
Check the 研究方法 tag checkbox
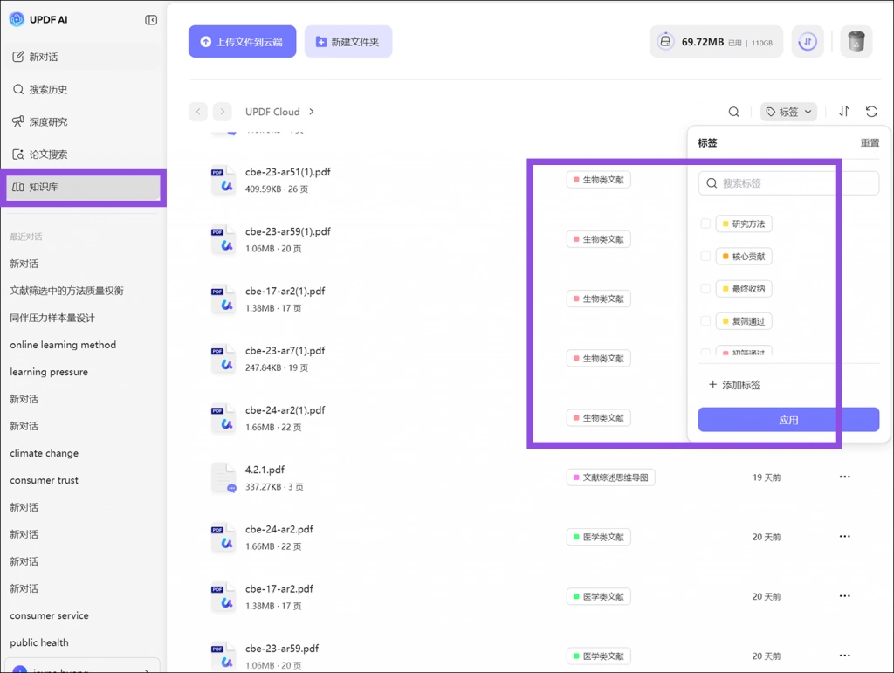pos(705,223)
